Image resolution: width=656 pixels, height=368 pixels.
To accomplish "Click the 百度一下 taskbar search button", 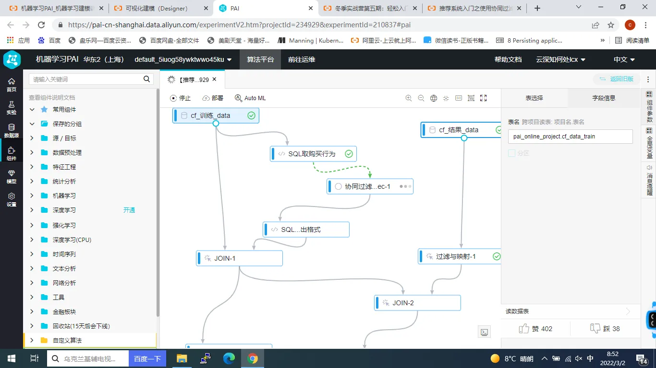I will point(147,358).
